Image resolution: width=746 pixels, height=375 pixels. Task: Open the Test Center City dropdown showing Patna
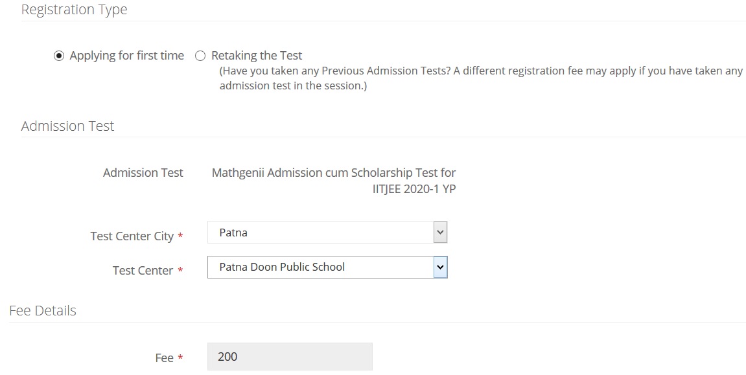click(x=320, y=233)
